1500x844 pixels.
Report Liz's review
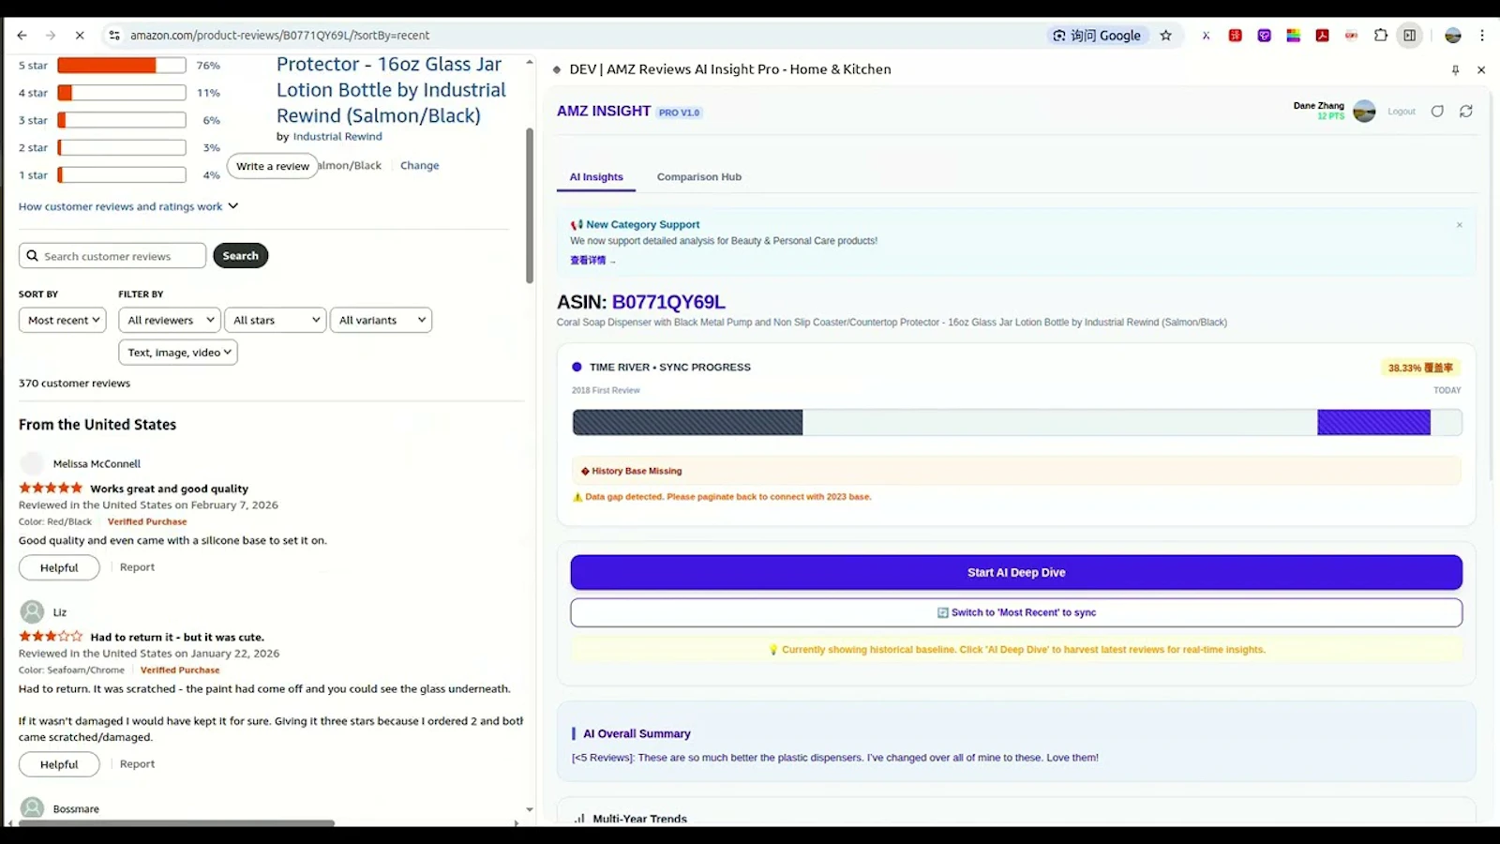[137, 764]
